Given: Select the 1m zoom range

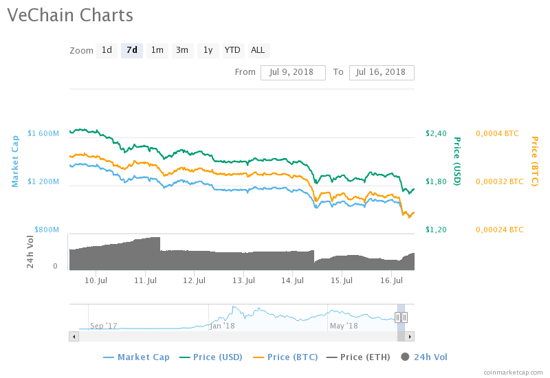Looking at the screenshot, I should [157, 50].
